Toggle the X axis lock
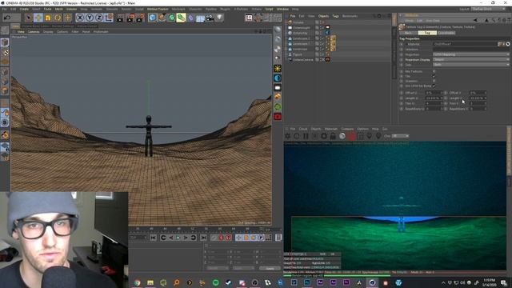512x288 pixels. click(x=80, y=18)
